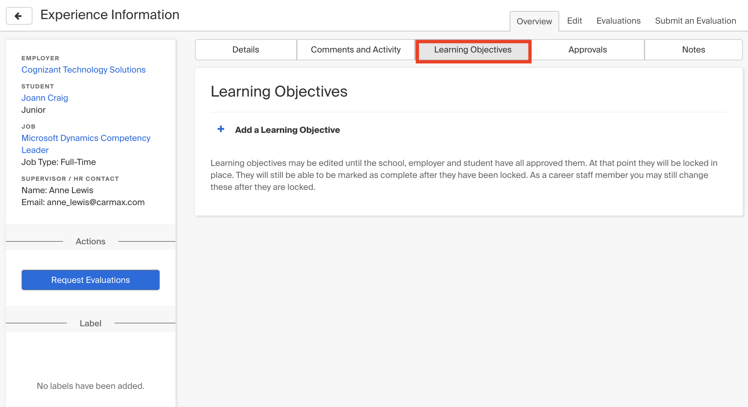Open the Cognizant Technology Solutions employer page
The image size is (748, 407).
83,70
